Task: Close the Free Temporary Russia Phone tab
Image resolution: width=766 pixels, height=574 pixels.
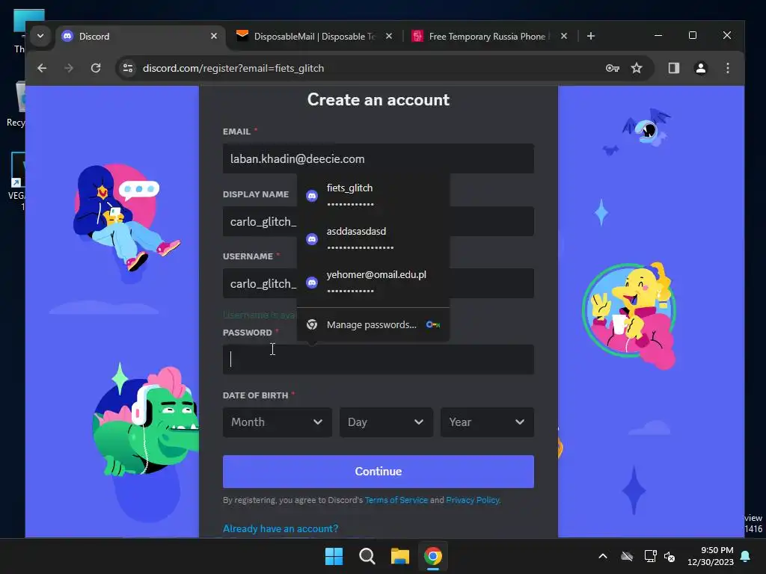Action: [564, 36]
